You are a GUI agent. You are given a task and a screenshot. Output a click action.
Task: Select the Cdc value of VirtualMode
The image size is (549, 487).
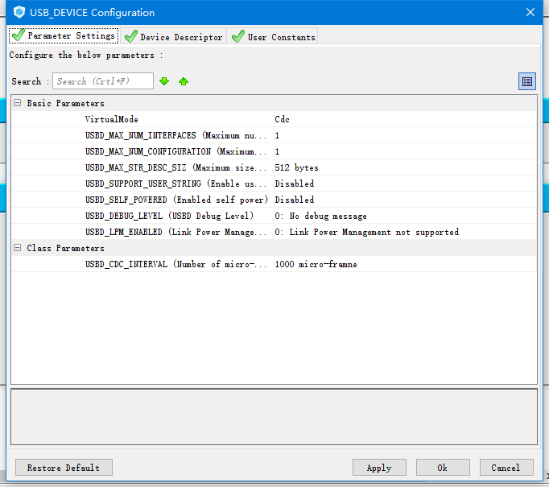283,119
